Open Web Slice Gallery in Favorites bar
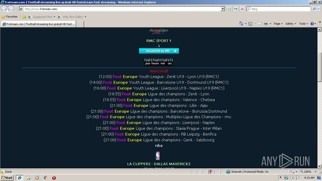This screenshot has width=322, height=181. [72, 17]
